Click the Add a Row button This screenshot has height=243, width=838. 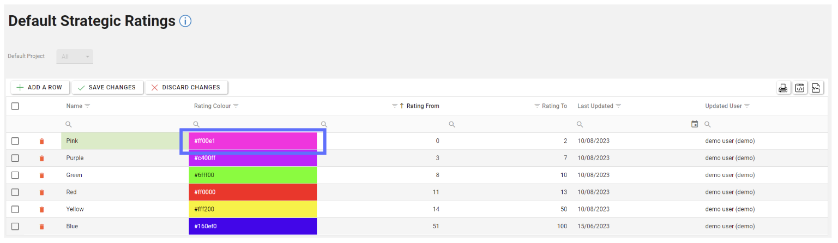(39, 87)
